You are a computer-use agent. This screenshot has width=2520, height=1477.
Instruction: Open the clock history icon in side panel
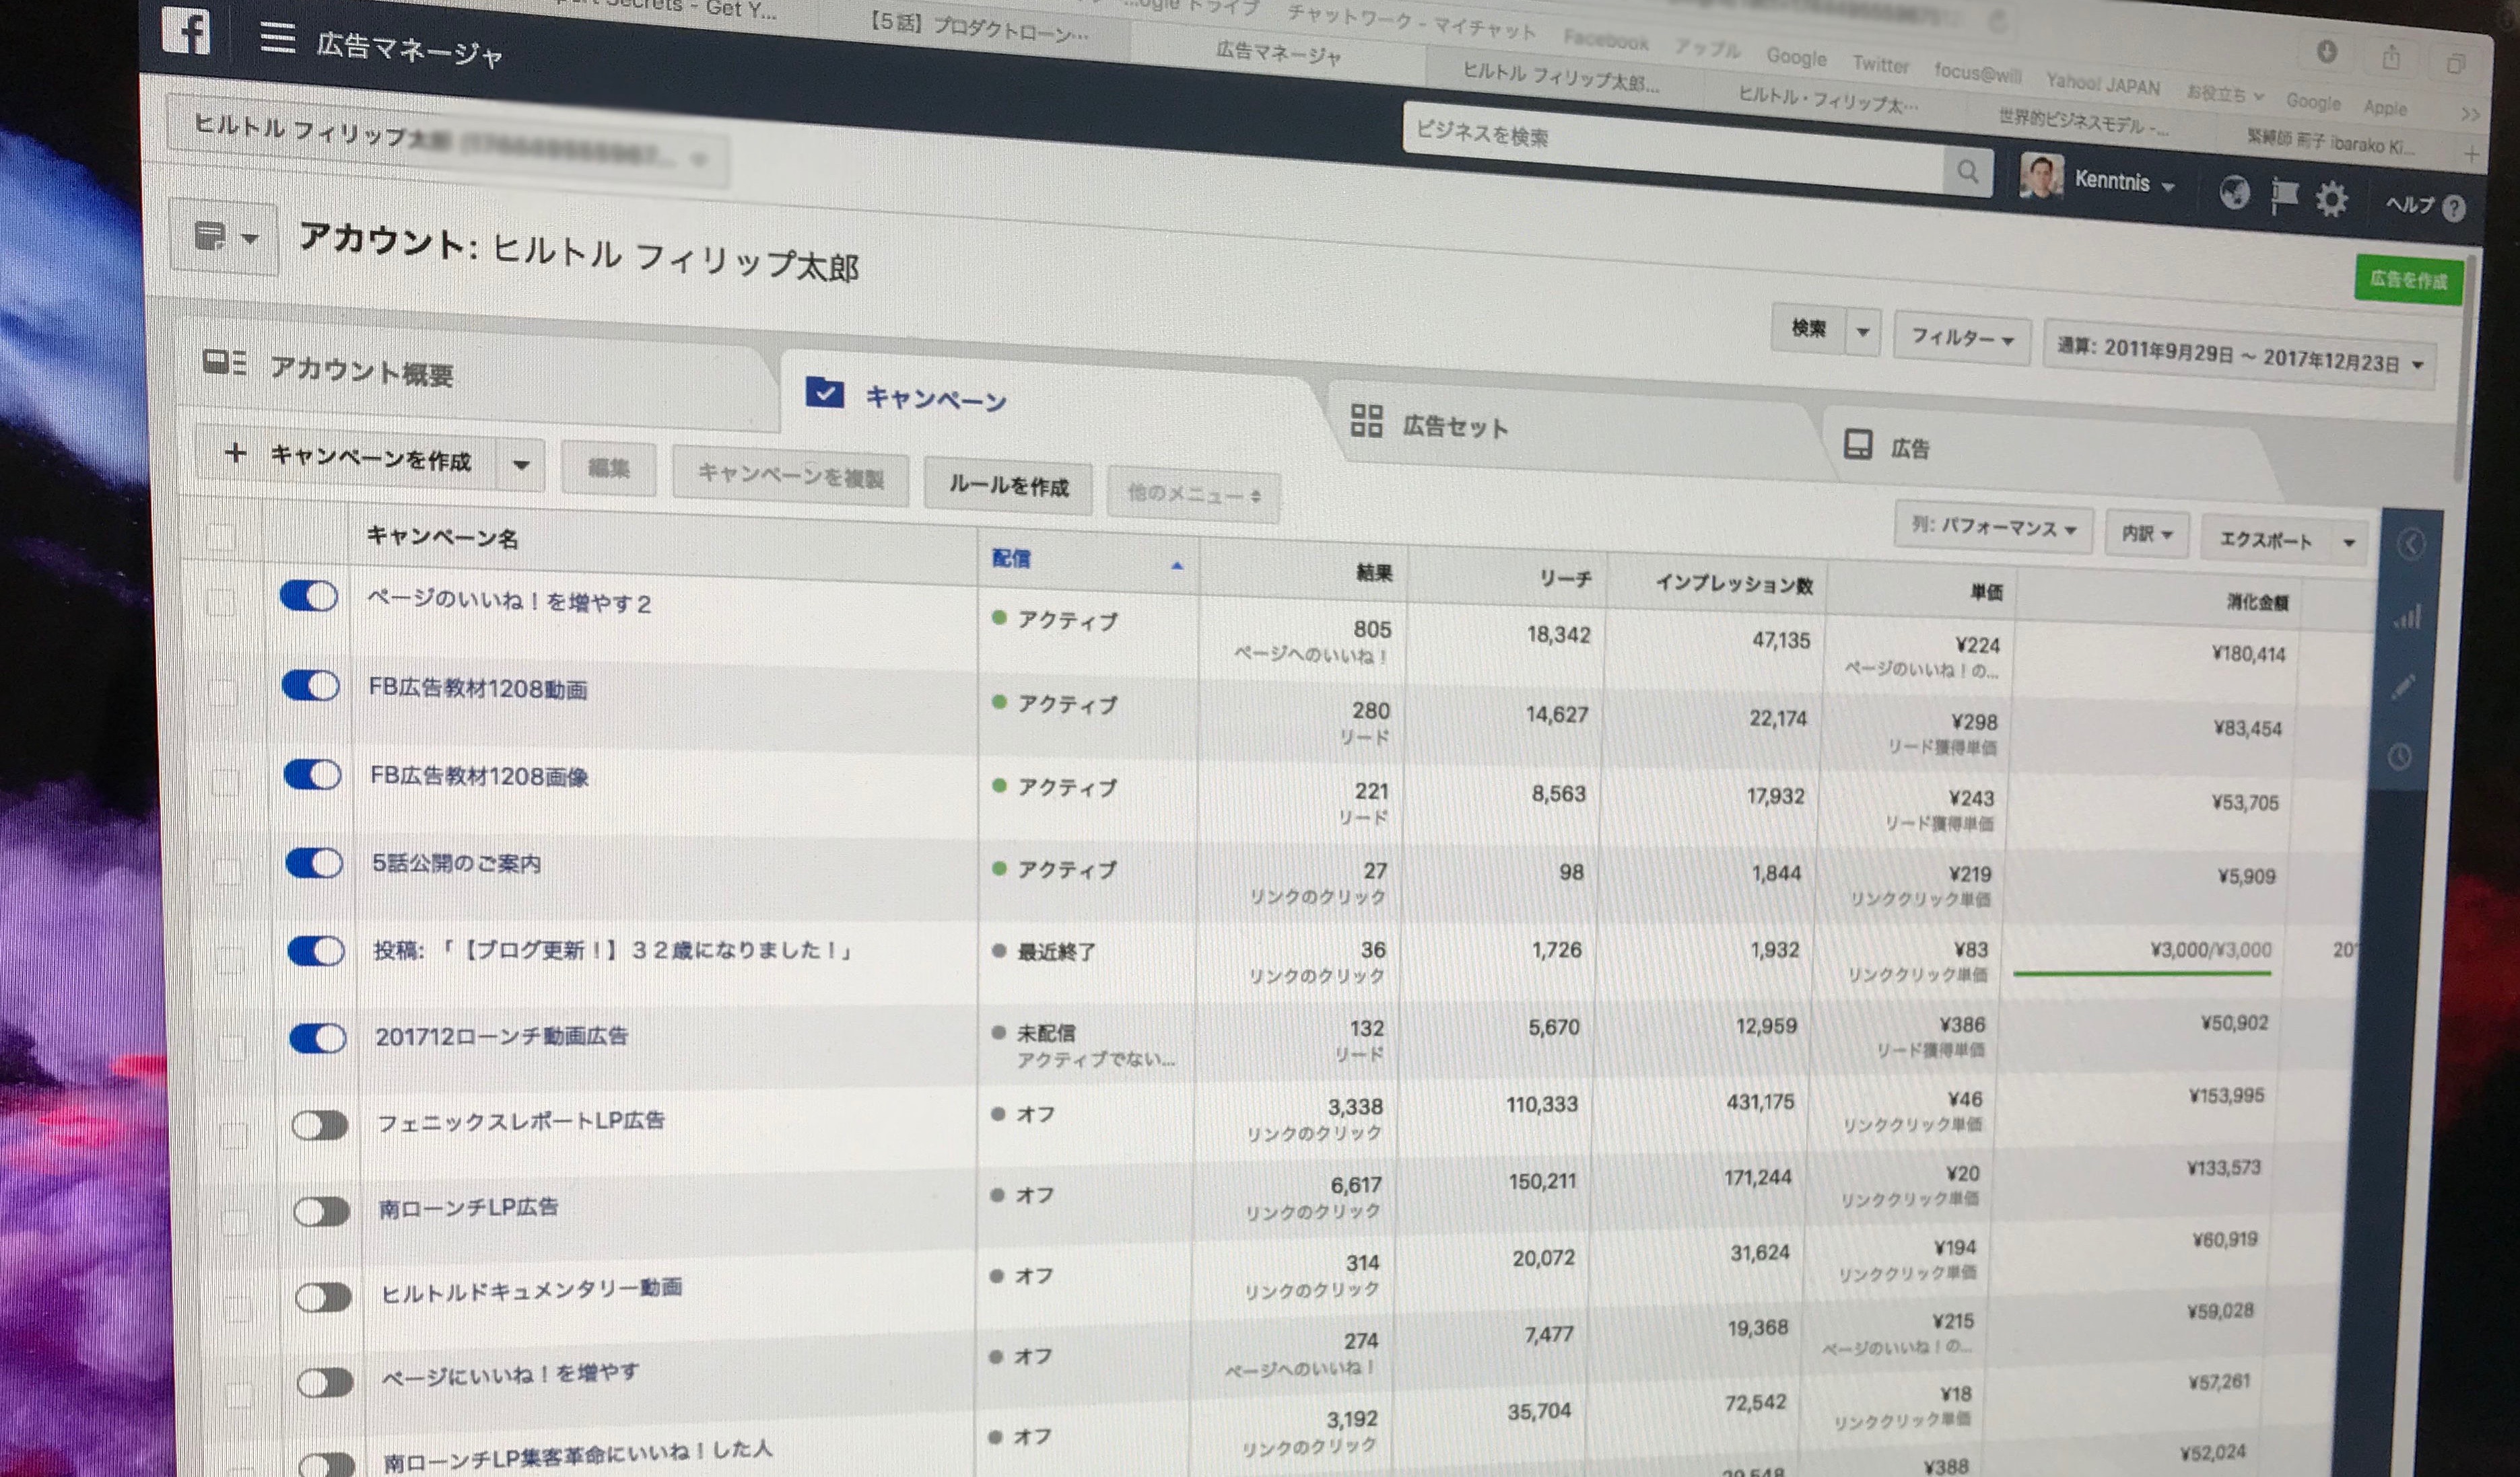click(x=2400, y=756)
